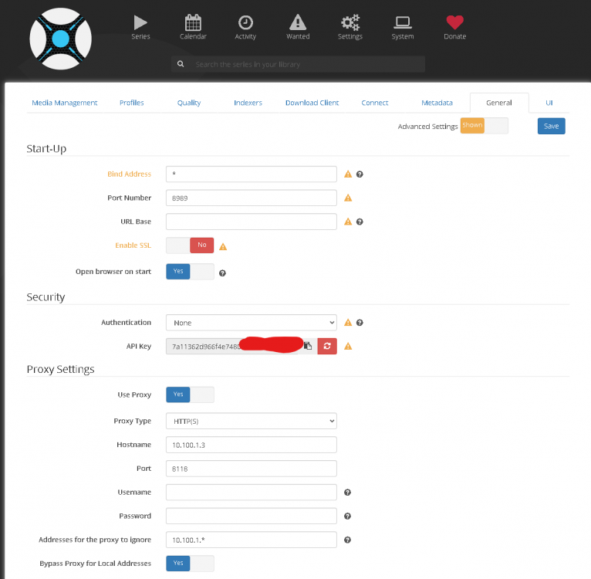Screen dimensions: 591x579
Task: Open the Bind Address help icon
Action: 360,174
